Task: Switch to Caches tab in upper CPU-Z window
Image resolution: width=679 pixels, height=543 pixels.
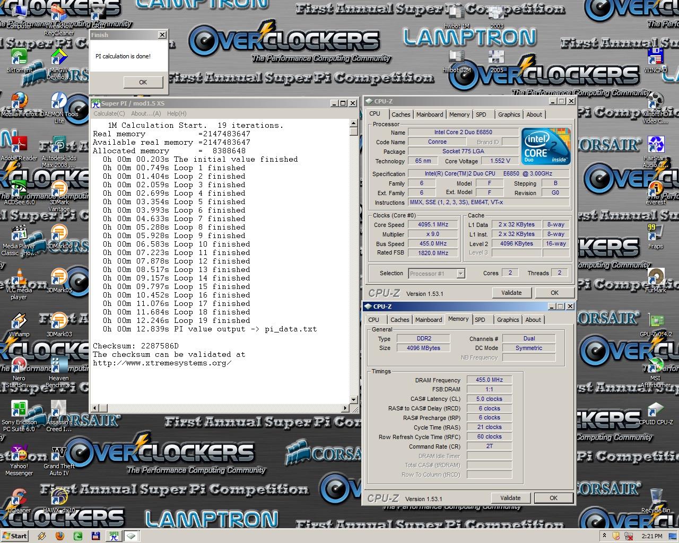Action: coord(401,115)
